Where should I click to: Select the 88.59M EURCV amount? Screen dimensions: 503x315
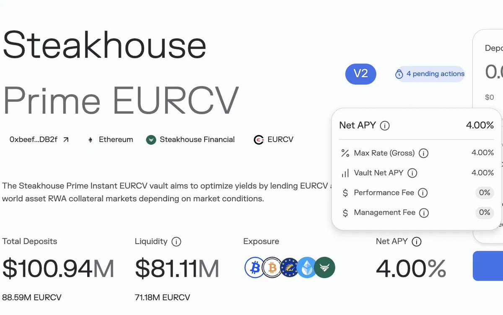coord(32,297)
